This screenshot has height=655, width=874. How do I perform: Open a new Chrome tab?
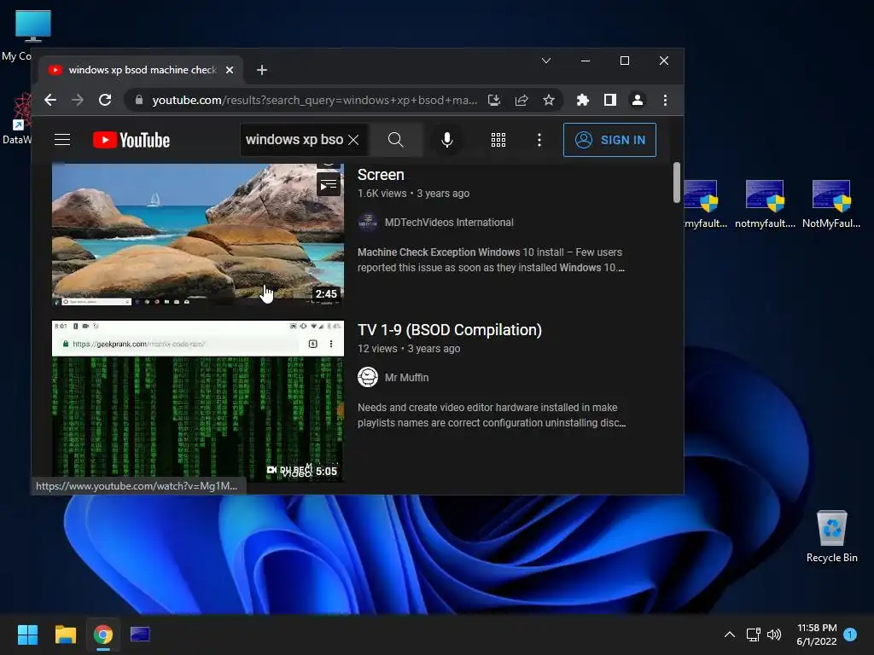point(262,70)
